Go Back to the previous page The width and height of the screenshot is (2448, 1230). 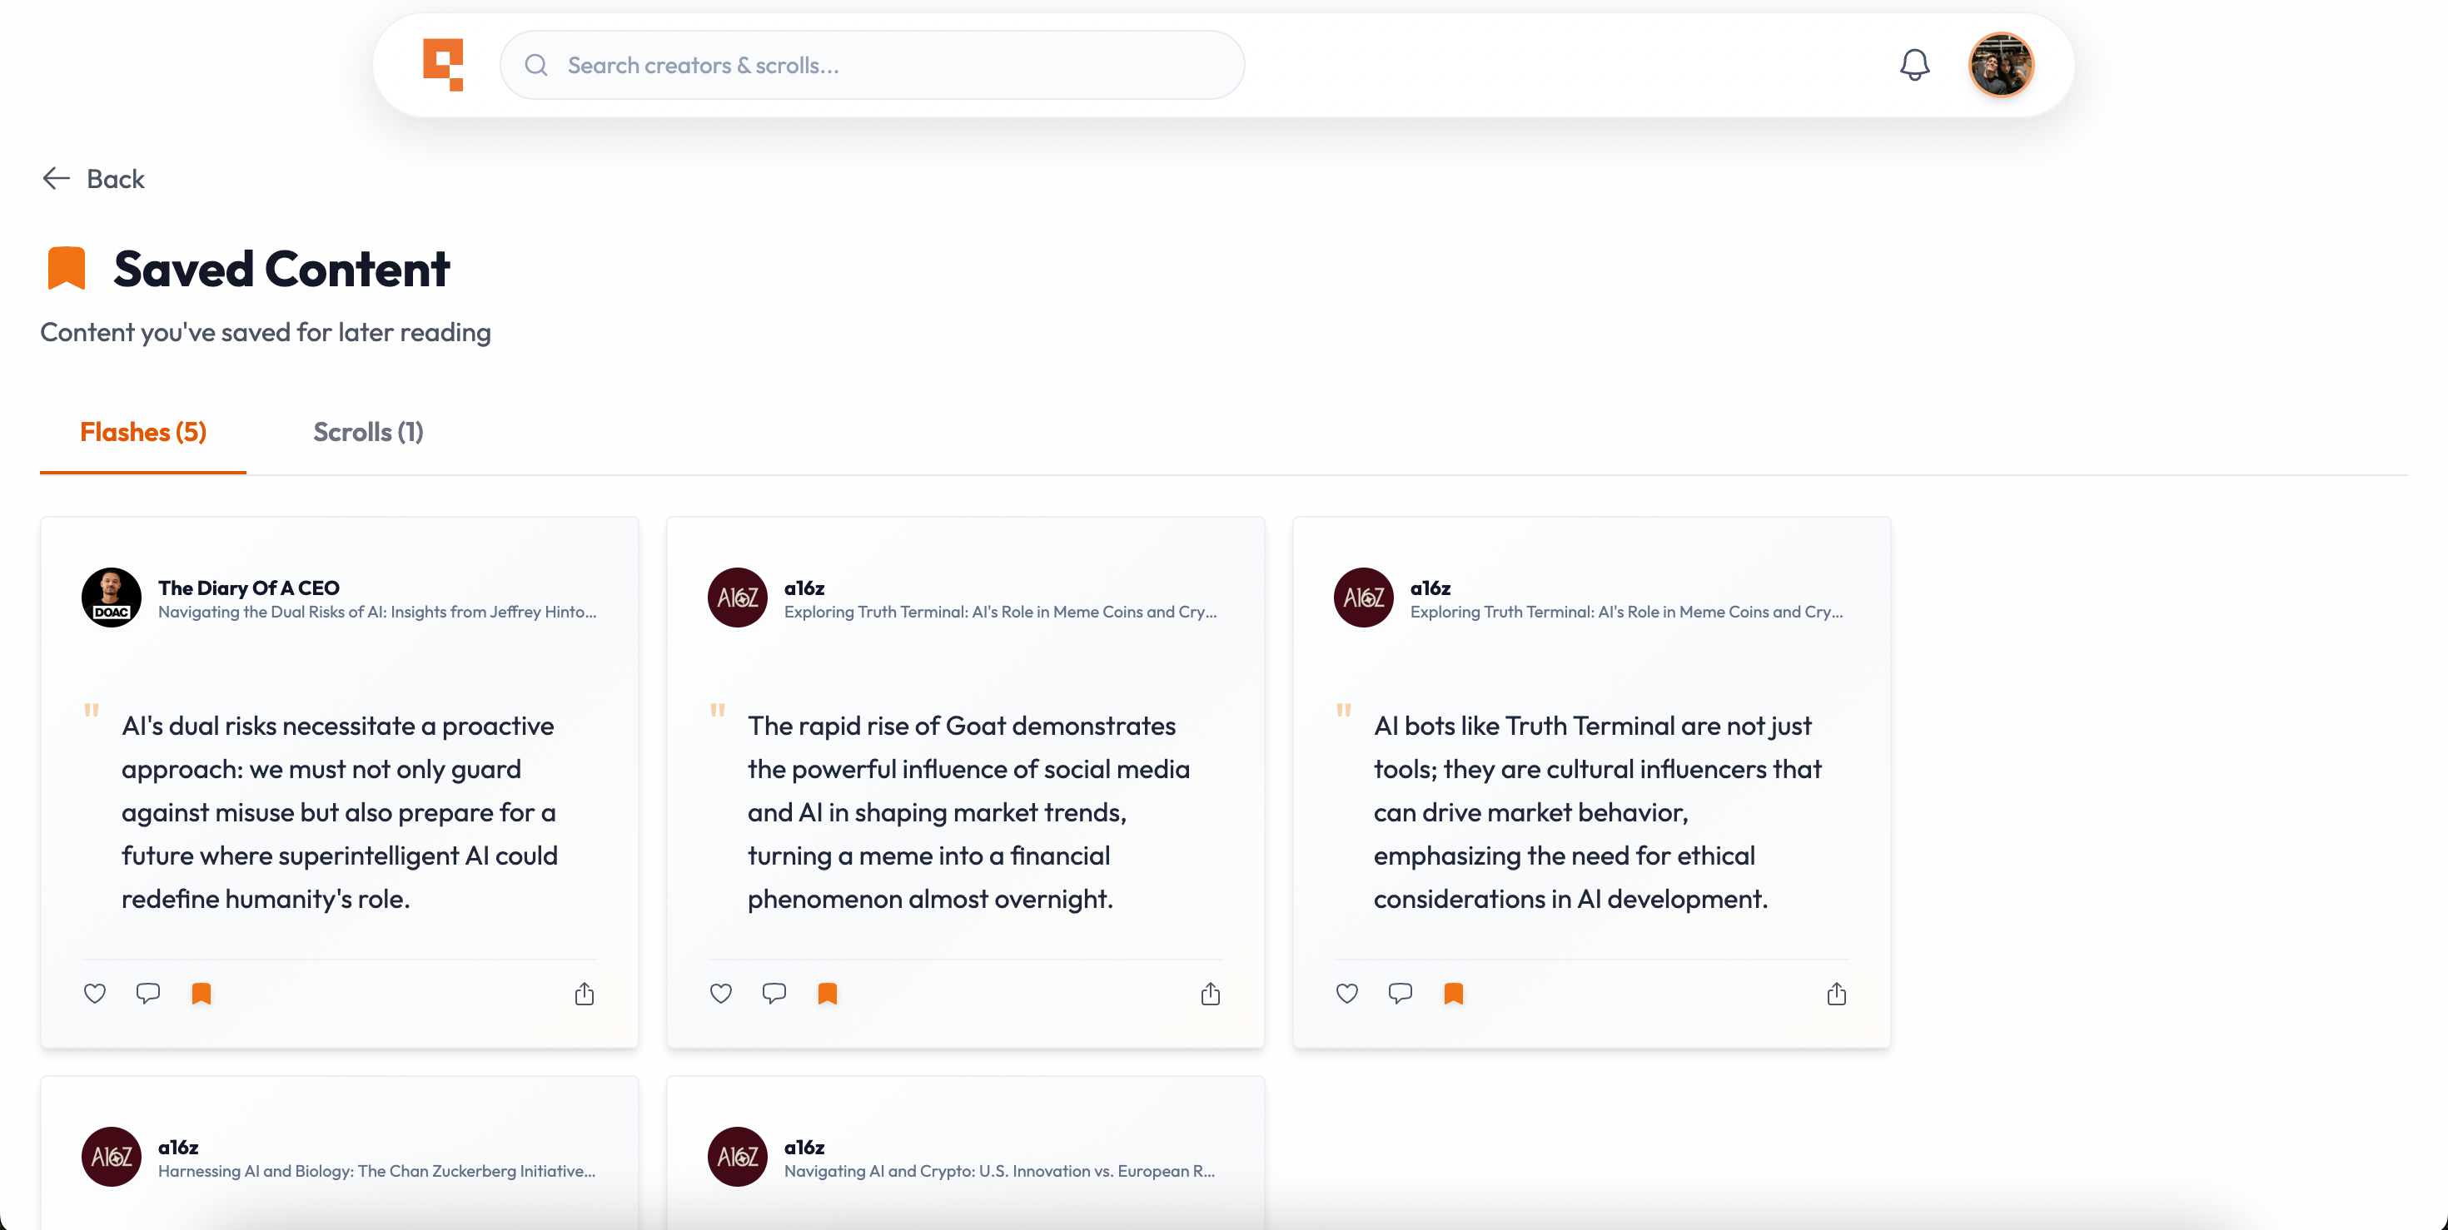click(x=94, y=179)
